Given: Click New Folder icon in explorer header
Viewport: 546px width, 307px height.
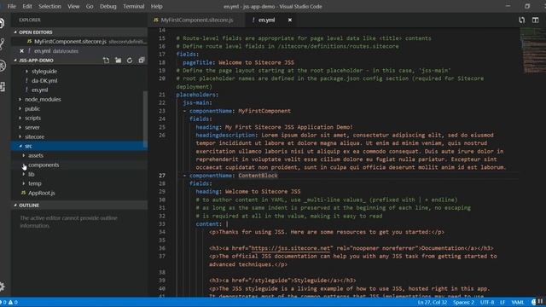Looking at the screenshot, I should tap(119, 61).
